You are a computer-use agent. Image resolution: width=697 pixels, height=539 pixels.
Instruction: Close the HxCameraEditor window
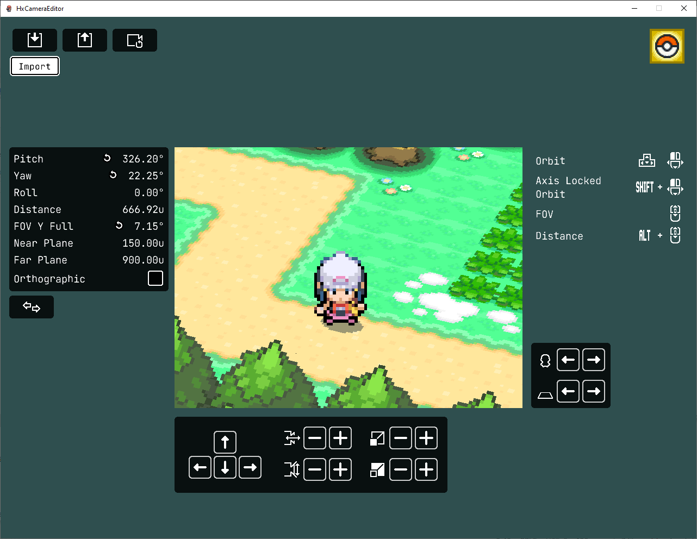point(684,8)
